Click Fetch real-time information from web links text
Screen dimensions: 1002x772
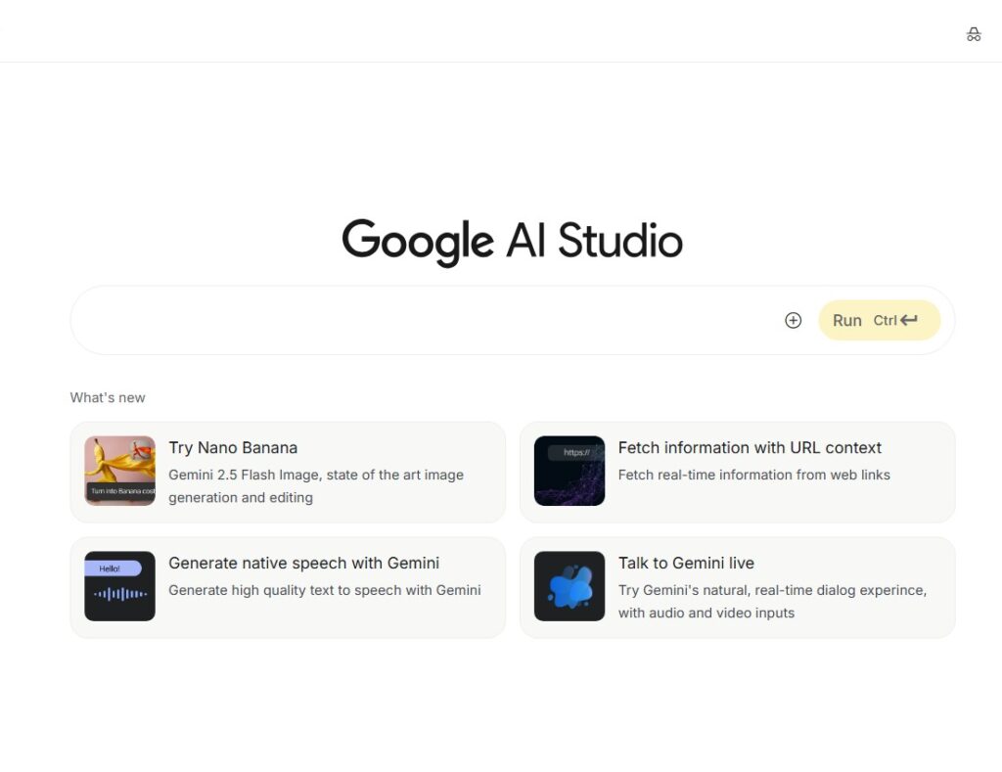coord(754,475)
